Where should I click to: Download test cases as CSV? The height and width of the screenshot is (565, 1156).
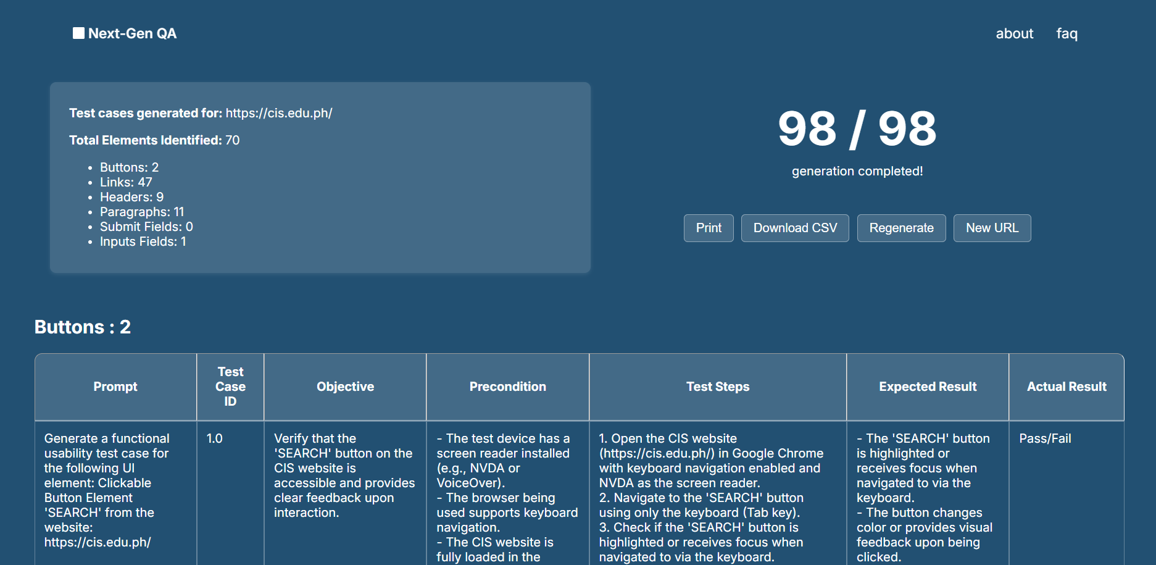794,228
